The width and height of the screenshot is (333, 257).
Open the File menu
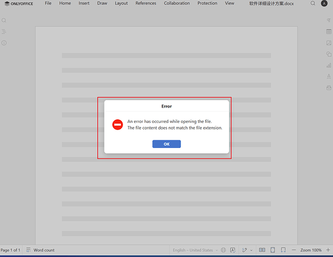coord(48,3)
